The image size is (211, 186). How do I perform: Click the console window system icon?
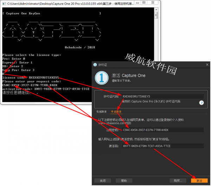point(4,3)
